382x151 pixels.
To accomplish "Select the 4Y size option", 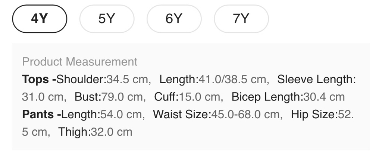I will (x=40, y=19).
